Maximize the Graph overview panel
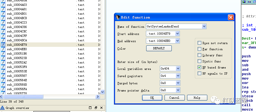Screen dimensions: 256x112 (x=90, y=108)
